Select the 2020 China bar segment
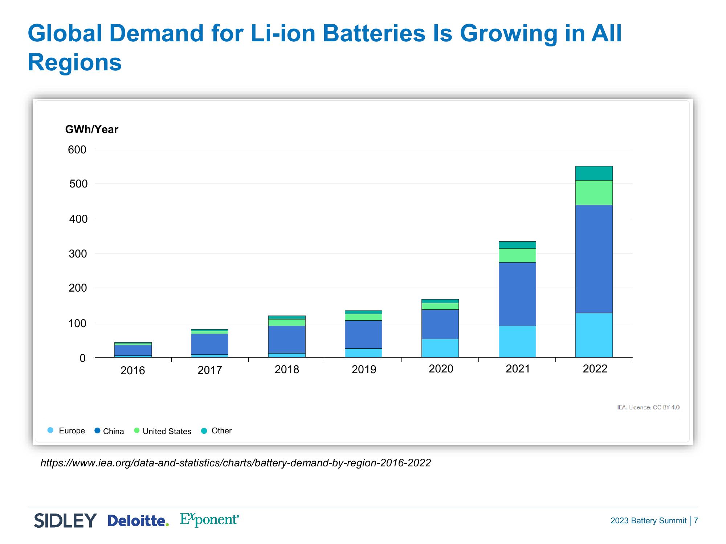 pyautogui.click(x=440, y=325)
